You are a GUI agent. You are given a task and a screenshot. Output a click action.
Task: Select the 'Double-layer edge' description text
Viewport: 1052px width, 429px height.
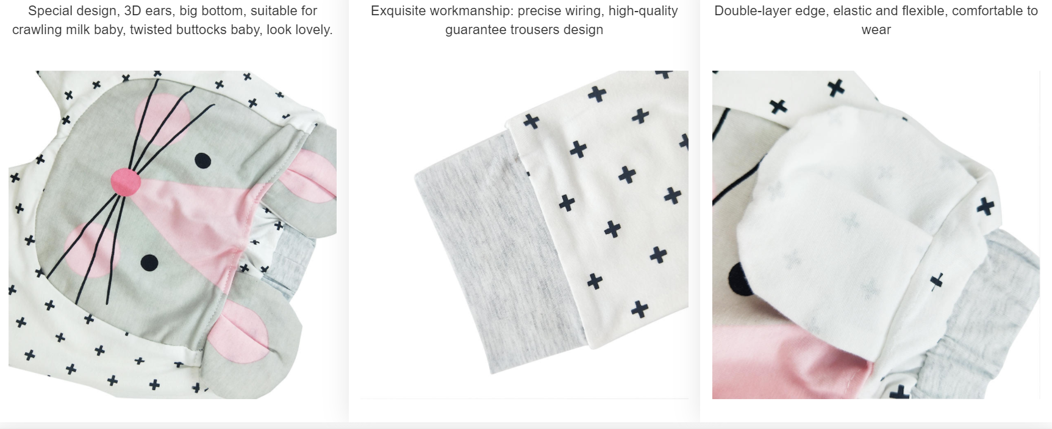pos(876,20)
